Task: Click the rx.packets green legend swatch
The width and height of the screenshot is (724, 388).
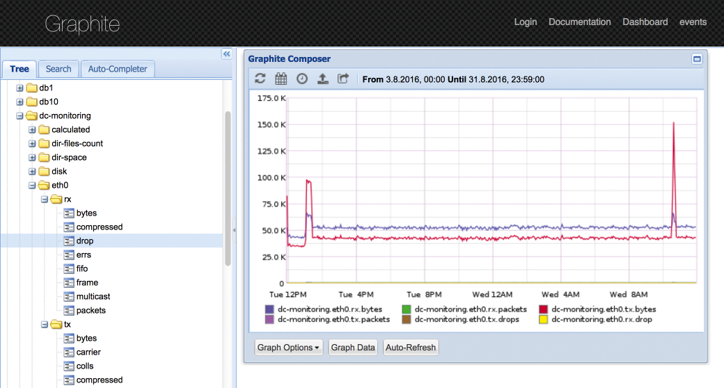Action: (x=407, y=309)
